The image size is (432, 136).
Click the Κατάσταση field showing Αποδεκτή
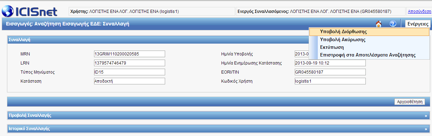coord(129,81)
